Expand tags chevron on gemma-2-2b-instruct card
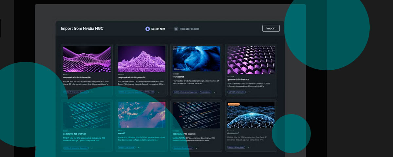This screenshot has height=157, width=393. [x=249, y=92]
